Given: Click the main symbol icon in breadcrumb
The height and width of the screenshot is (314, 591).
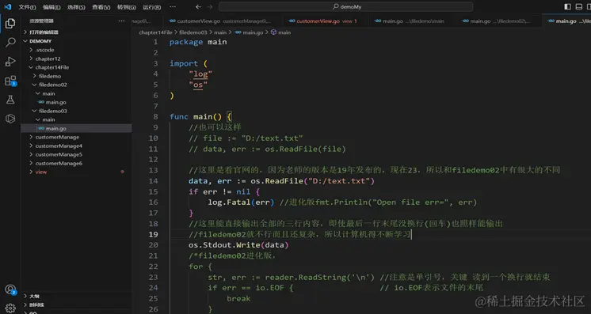Looking at the screenshot, I should [273, 32].
